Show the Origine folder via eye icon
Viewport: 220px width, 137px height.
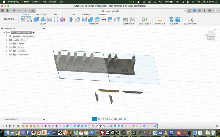(10, 44)
